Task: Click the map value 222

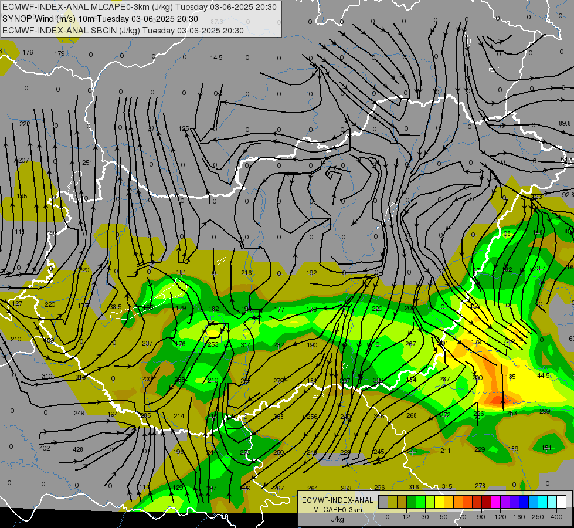Action: tap(25, 124)
